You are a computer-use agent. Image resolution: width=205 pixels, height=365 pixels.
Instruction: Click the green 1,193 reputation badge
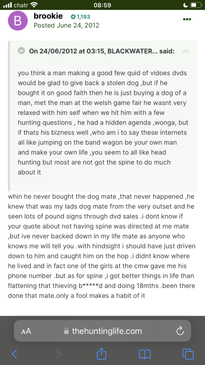(80, 17)
